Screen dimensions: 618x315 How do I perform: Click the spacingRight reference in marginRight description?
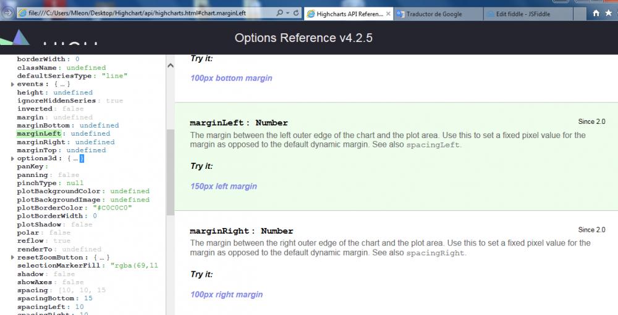click(436, 253)
